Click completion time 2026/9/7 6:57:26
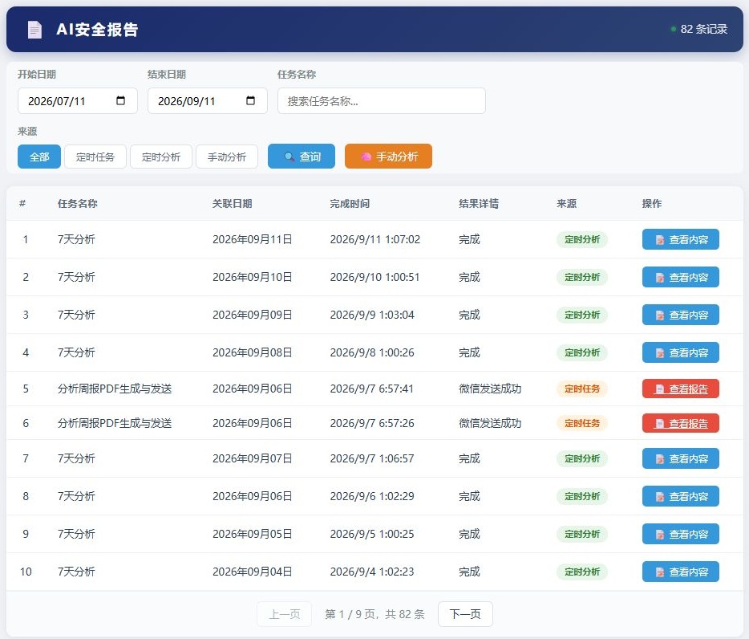Screen dimensions: 749x639 click(372, 423)
